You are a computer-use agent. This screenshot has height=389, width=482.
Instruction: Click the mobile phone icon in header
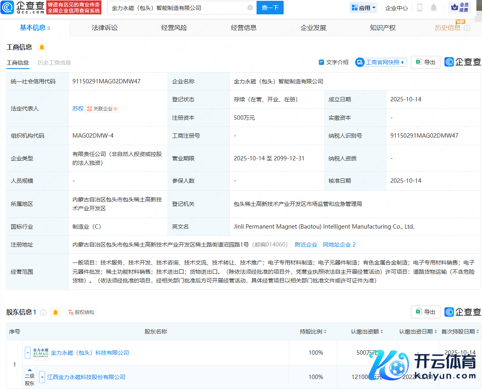point(420,8)
